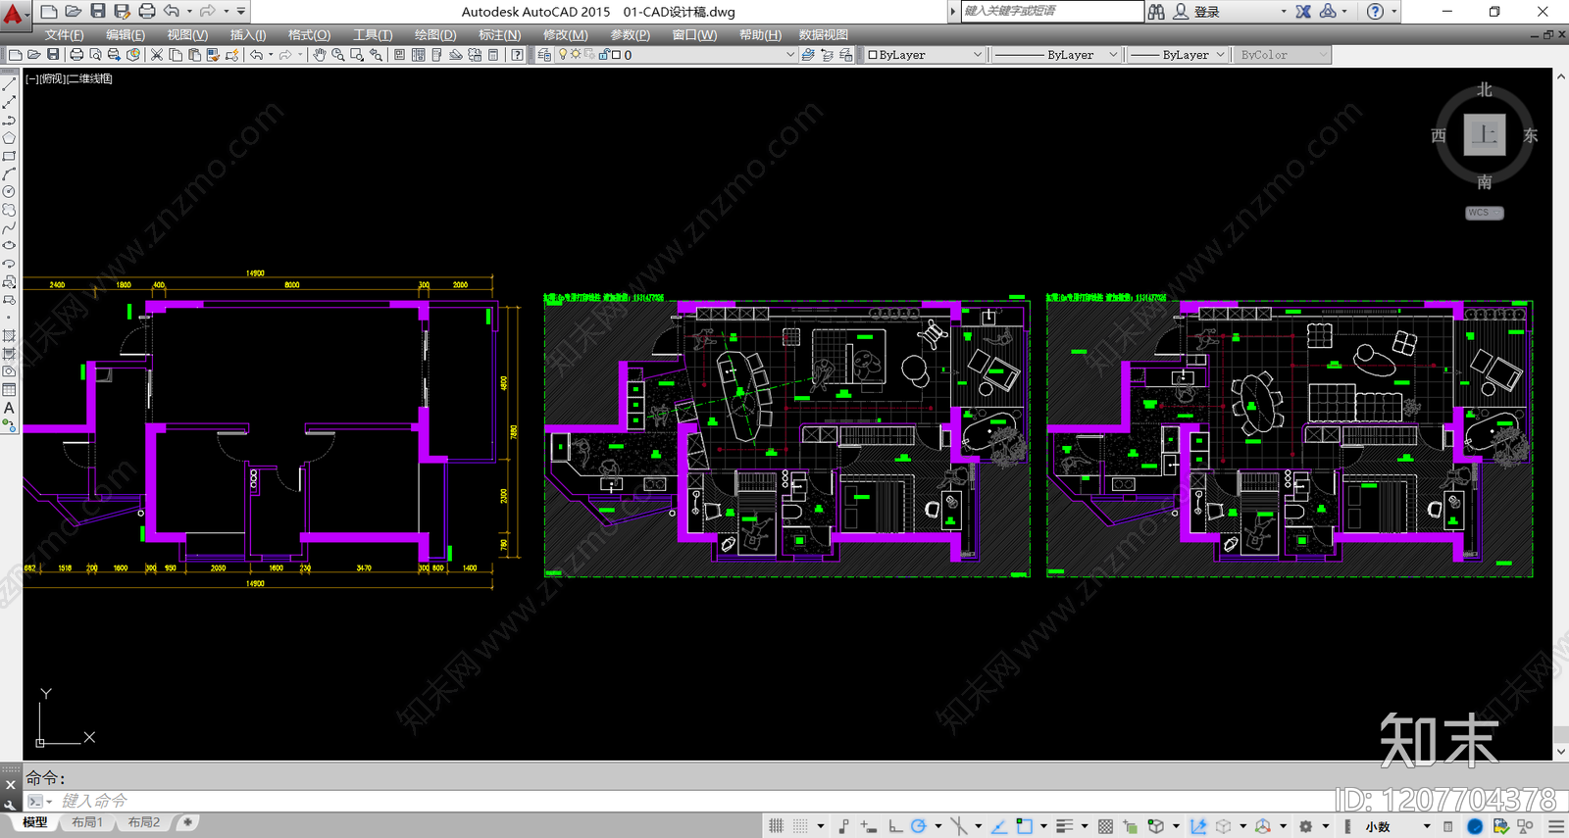Select the Rectangle drawing tool
Viewport: 1569px width, 838px height.
[9, 156]
